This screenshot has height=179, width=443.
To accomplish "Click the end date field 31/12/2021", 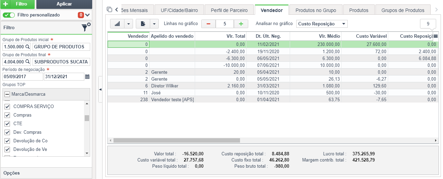I will click(x=64, y=77).
